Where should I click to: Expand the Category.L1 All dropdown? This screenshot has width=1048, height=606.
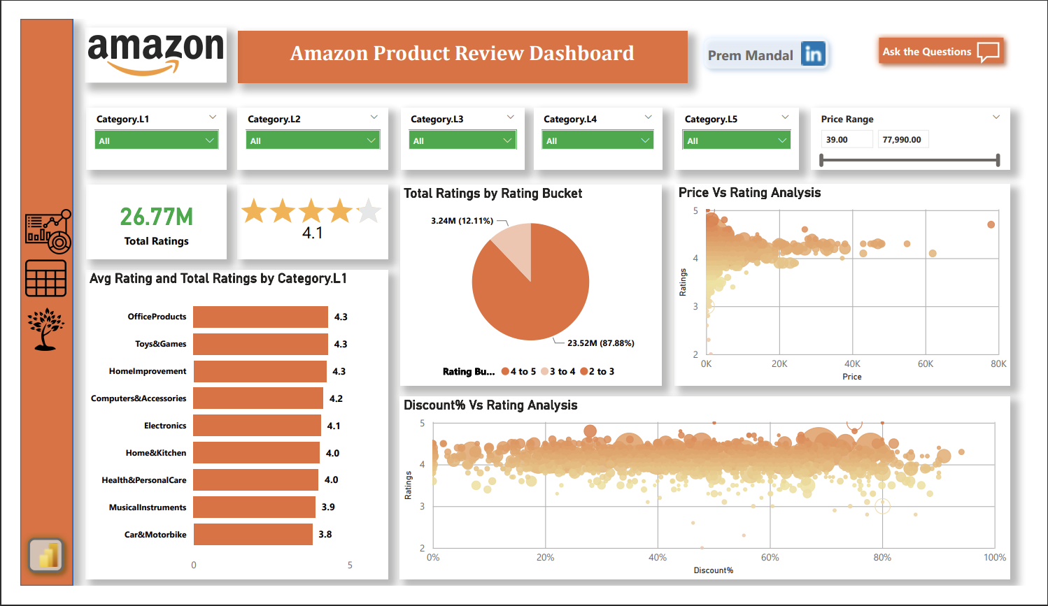(157, 140)
